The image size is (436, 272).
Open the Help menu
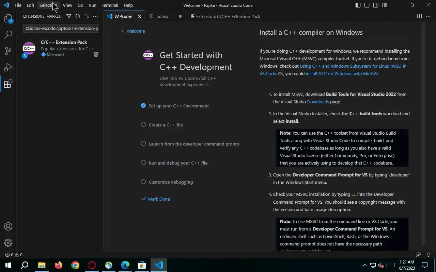coord(128,5)
